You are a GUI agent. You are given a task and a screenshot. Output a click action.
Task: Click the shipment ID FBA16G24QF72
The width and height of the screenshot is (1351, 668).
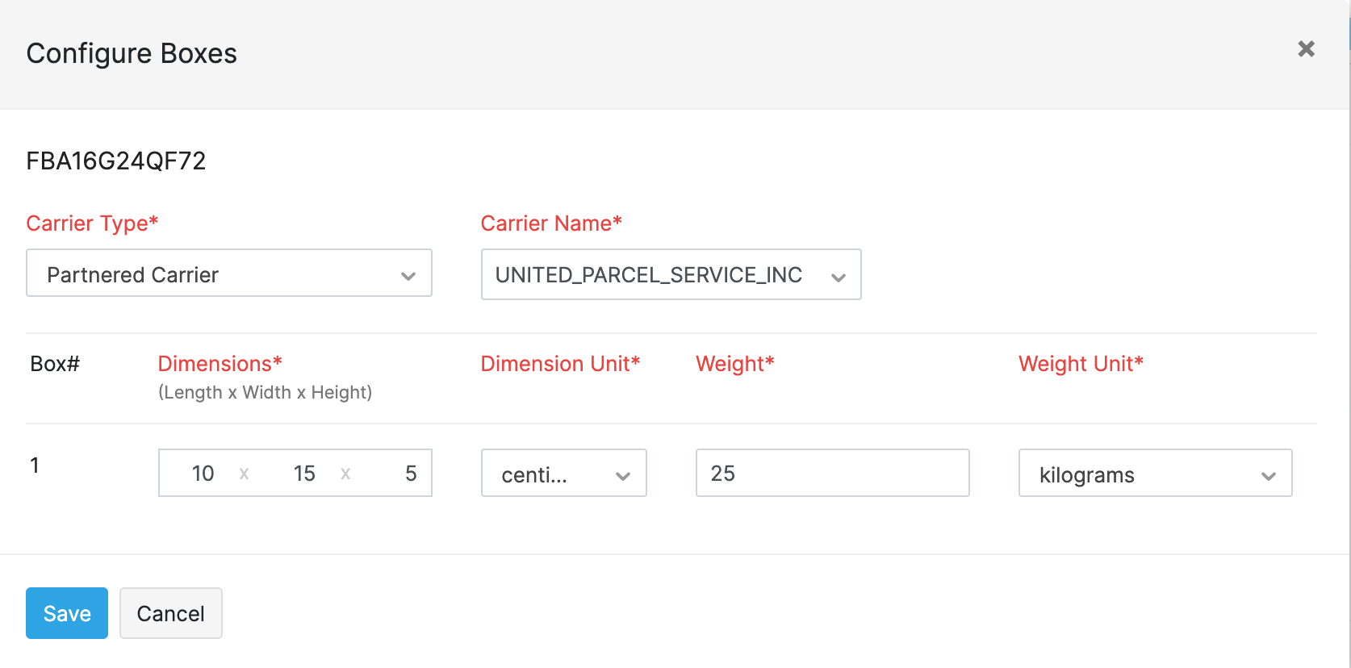point(116,161)
